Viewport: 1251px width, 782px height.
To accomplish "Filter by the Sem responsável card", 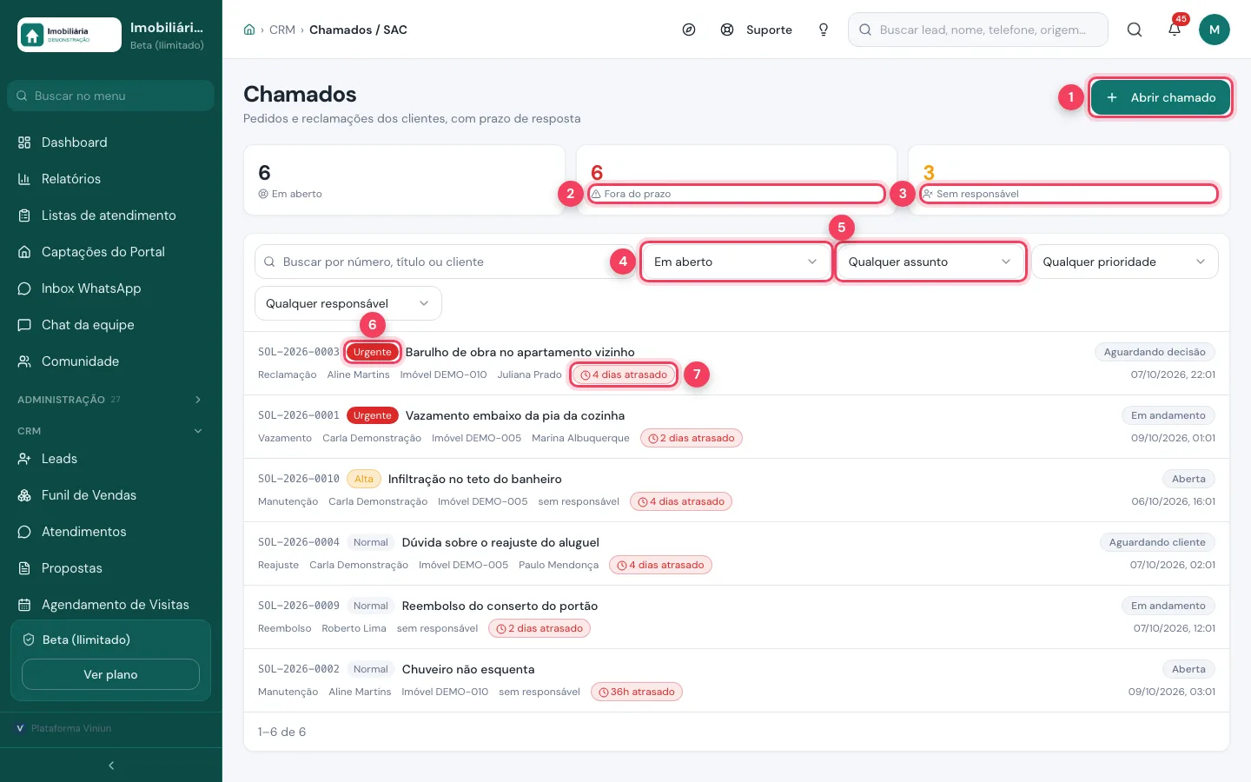I will (1069, 180).
